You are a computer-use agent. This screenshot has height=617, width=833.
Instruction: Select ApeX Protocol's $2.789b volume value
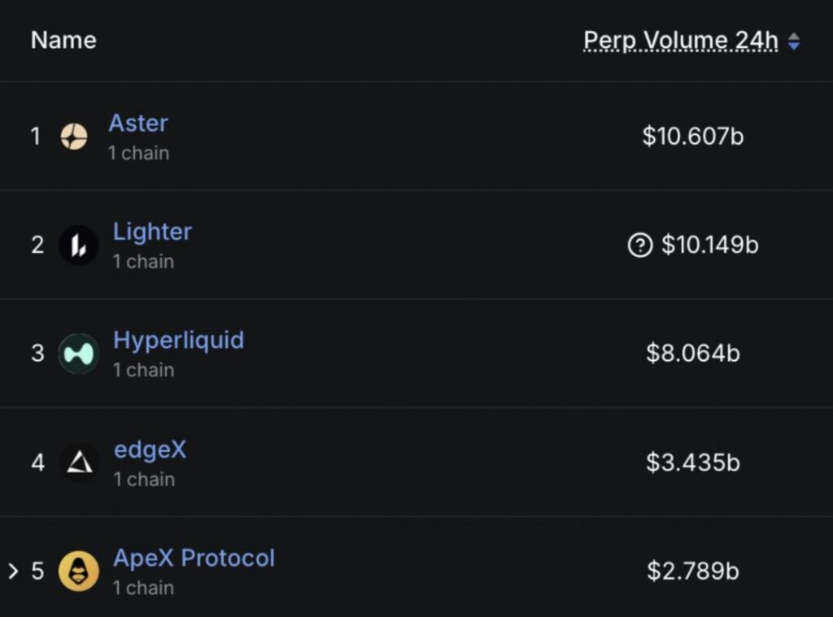[x=692, y=571]
